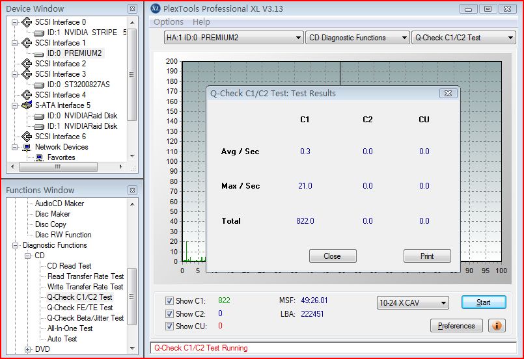Select AudioCD Maker function
The width and height of the screenshot is (524, 359).
tap(59, 204)
